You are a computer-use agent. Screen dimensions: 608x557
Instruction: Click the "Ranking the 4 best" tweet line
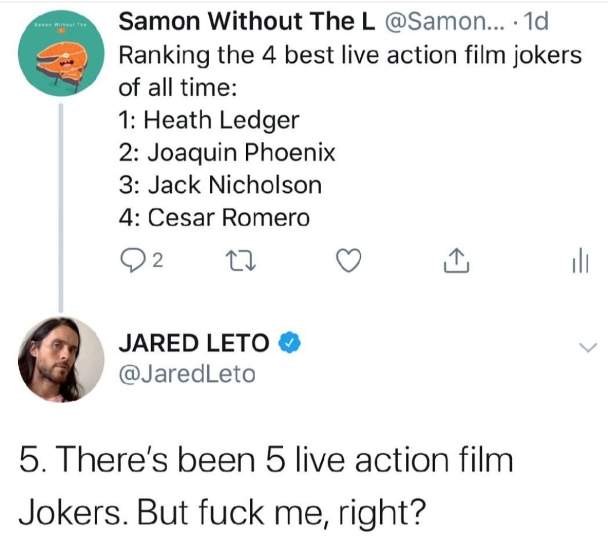pos(350,54)
